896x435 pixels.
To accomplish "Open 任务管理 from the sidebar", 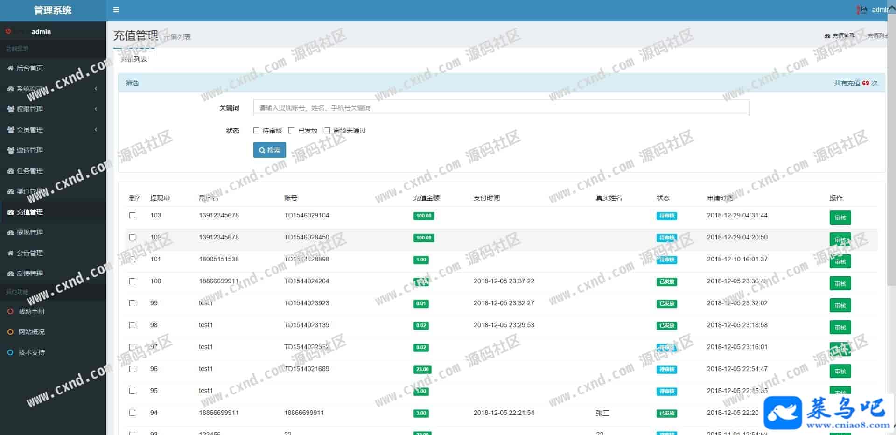I will 29,171.
